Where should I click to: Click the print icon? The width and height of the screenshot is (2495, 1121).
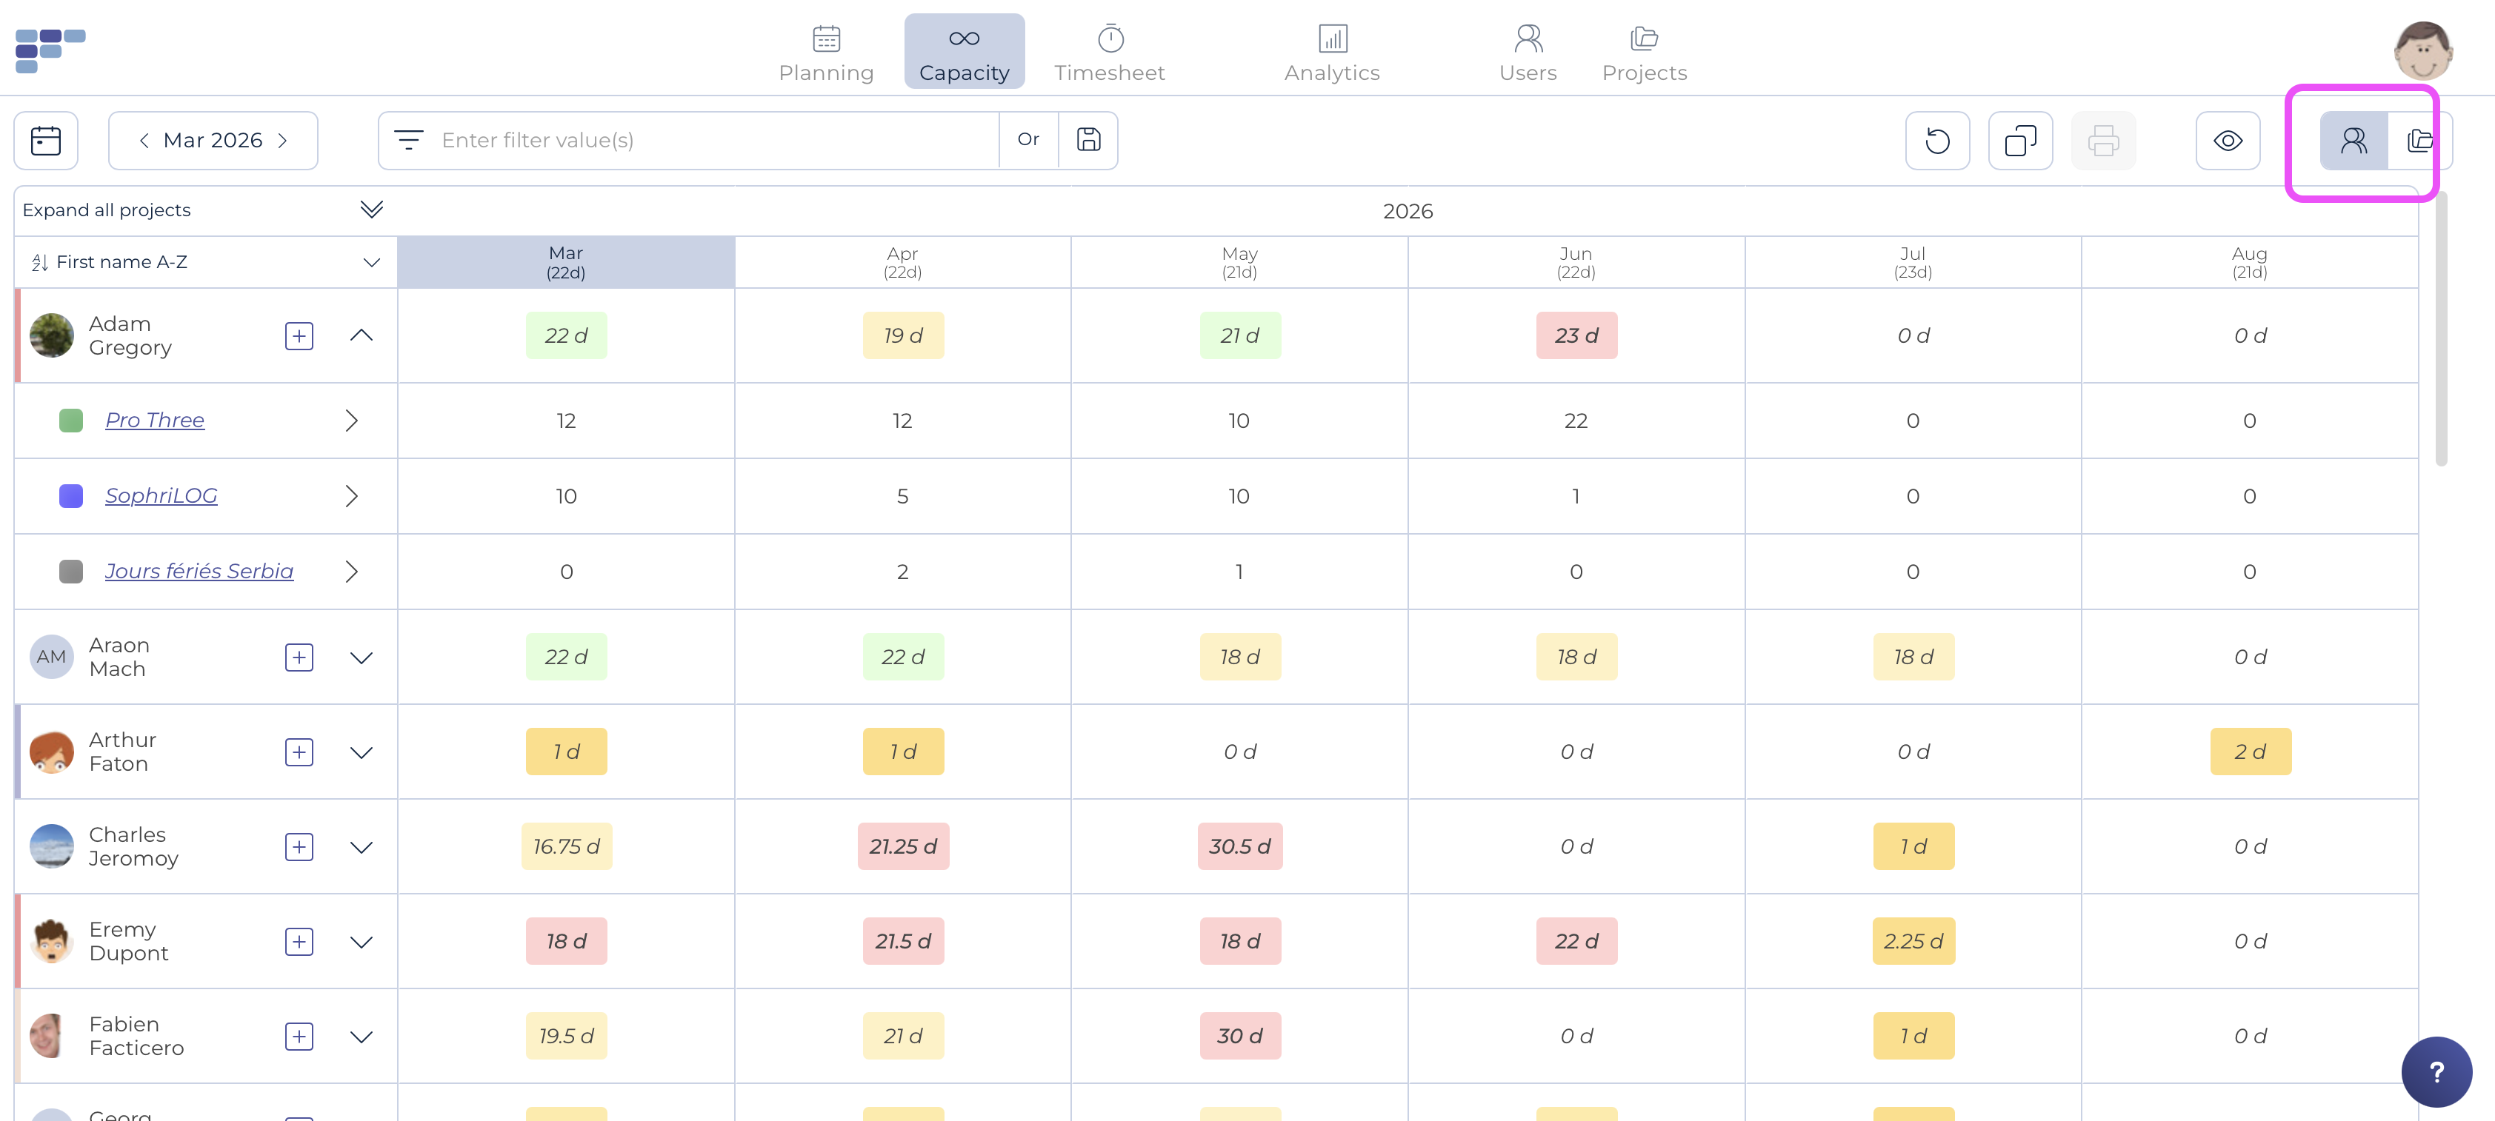pos(2102,141)
